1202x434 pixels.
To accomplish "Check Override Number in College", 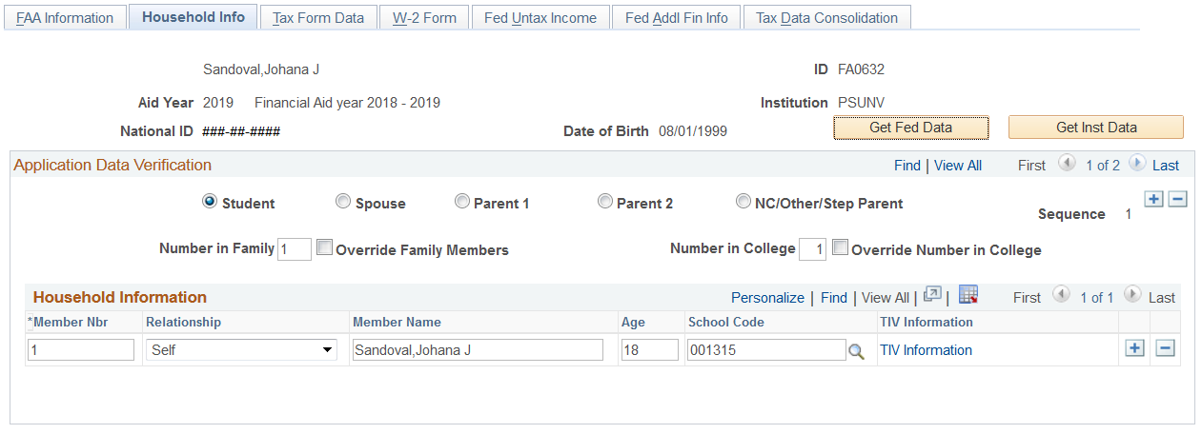I will (x=840, y=248).
